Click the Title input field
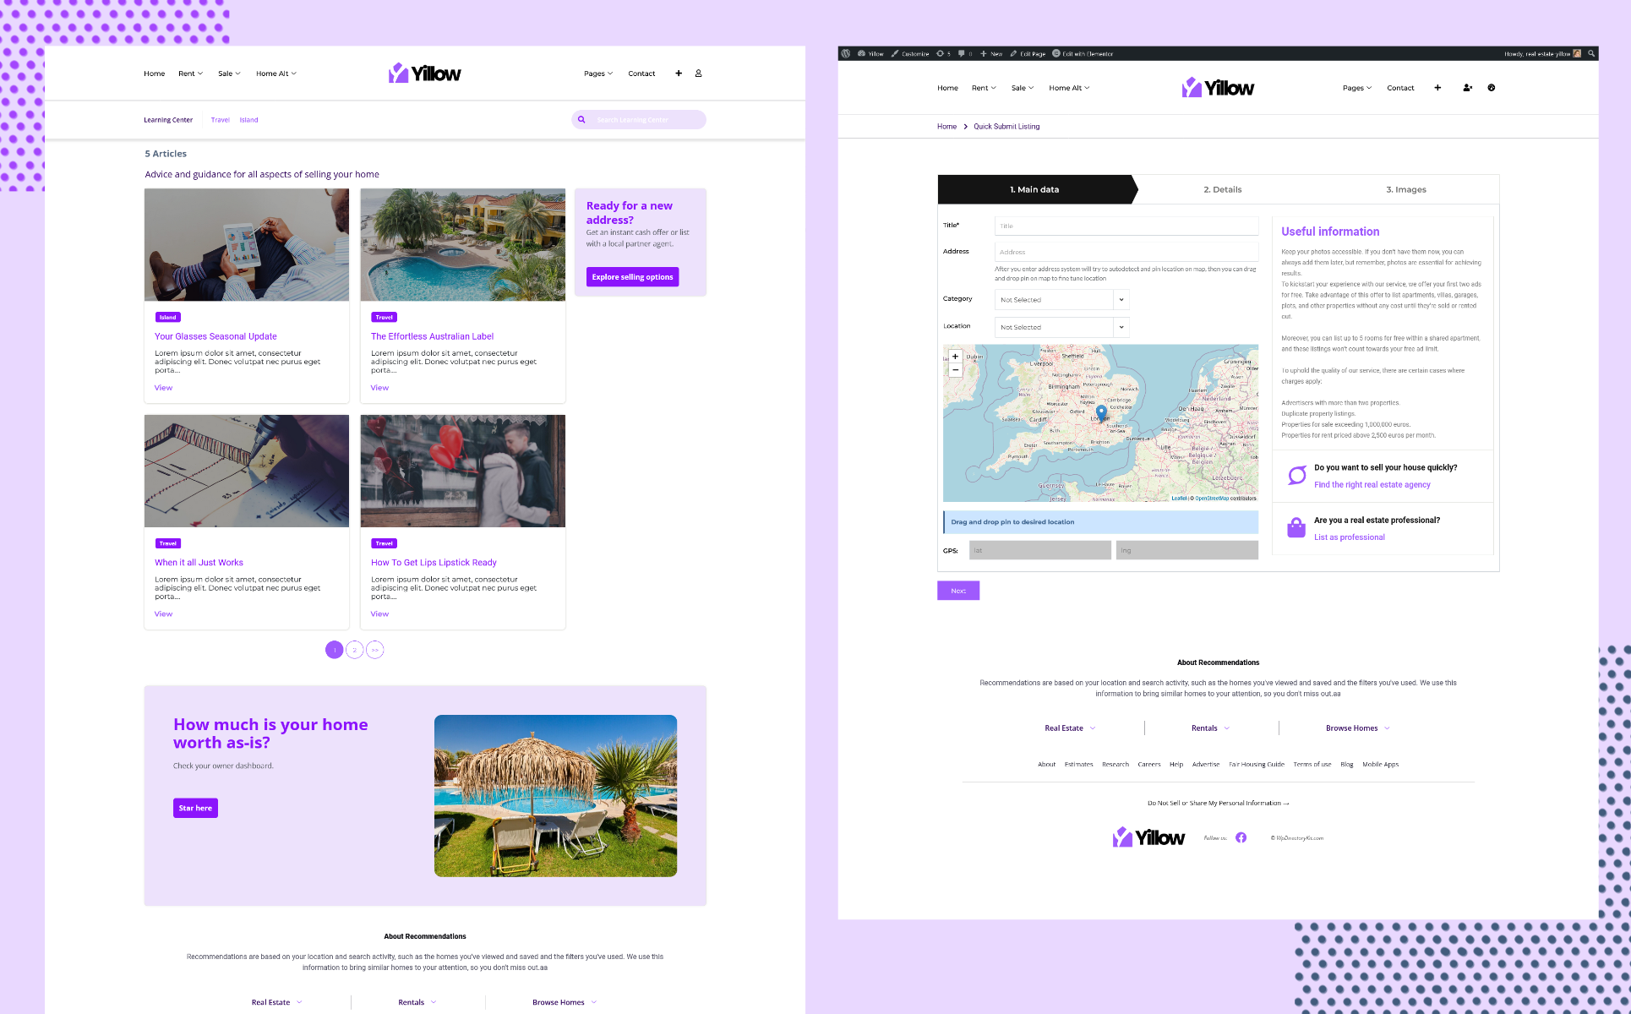This screenshot has height=1014, width=1631. [1126, 226]
